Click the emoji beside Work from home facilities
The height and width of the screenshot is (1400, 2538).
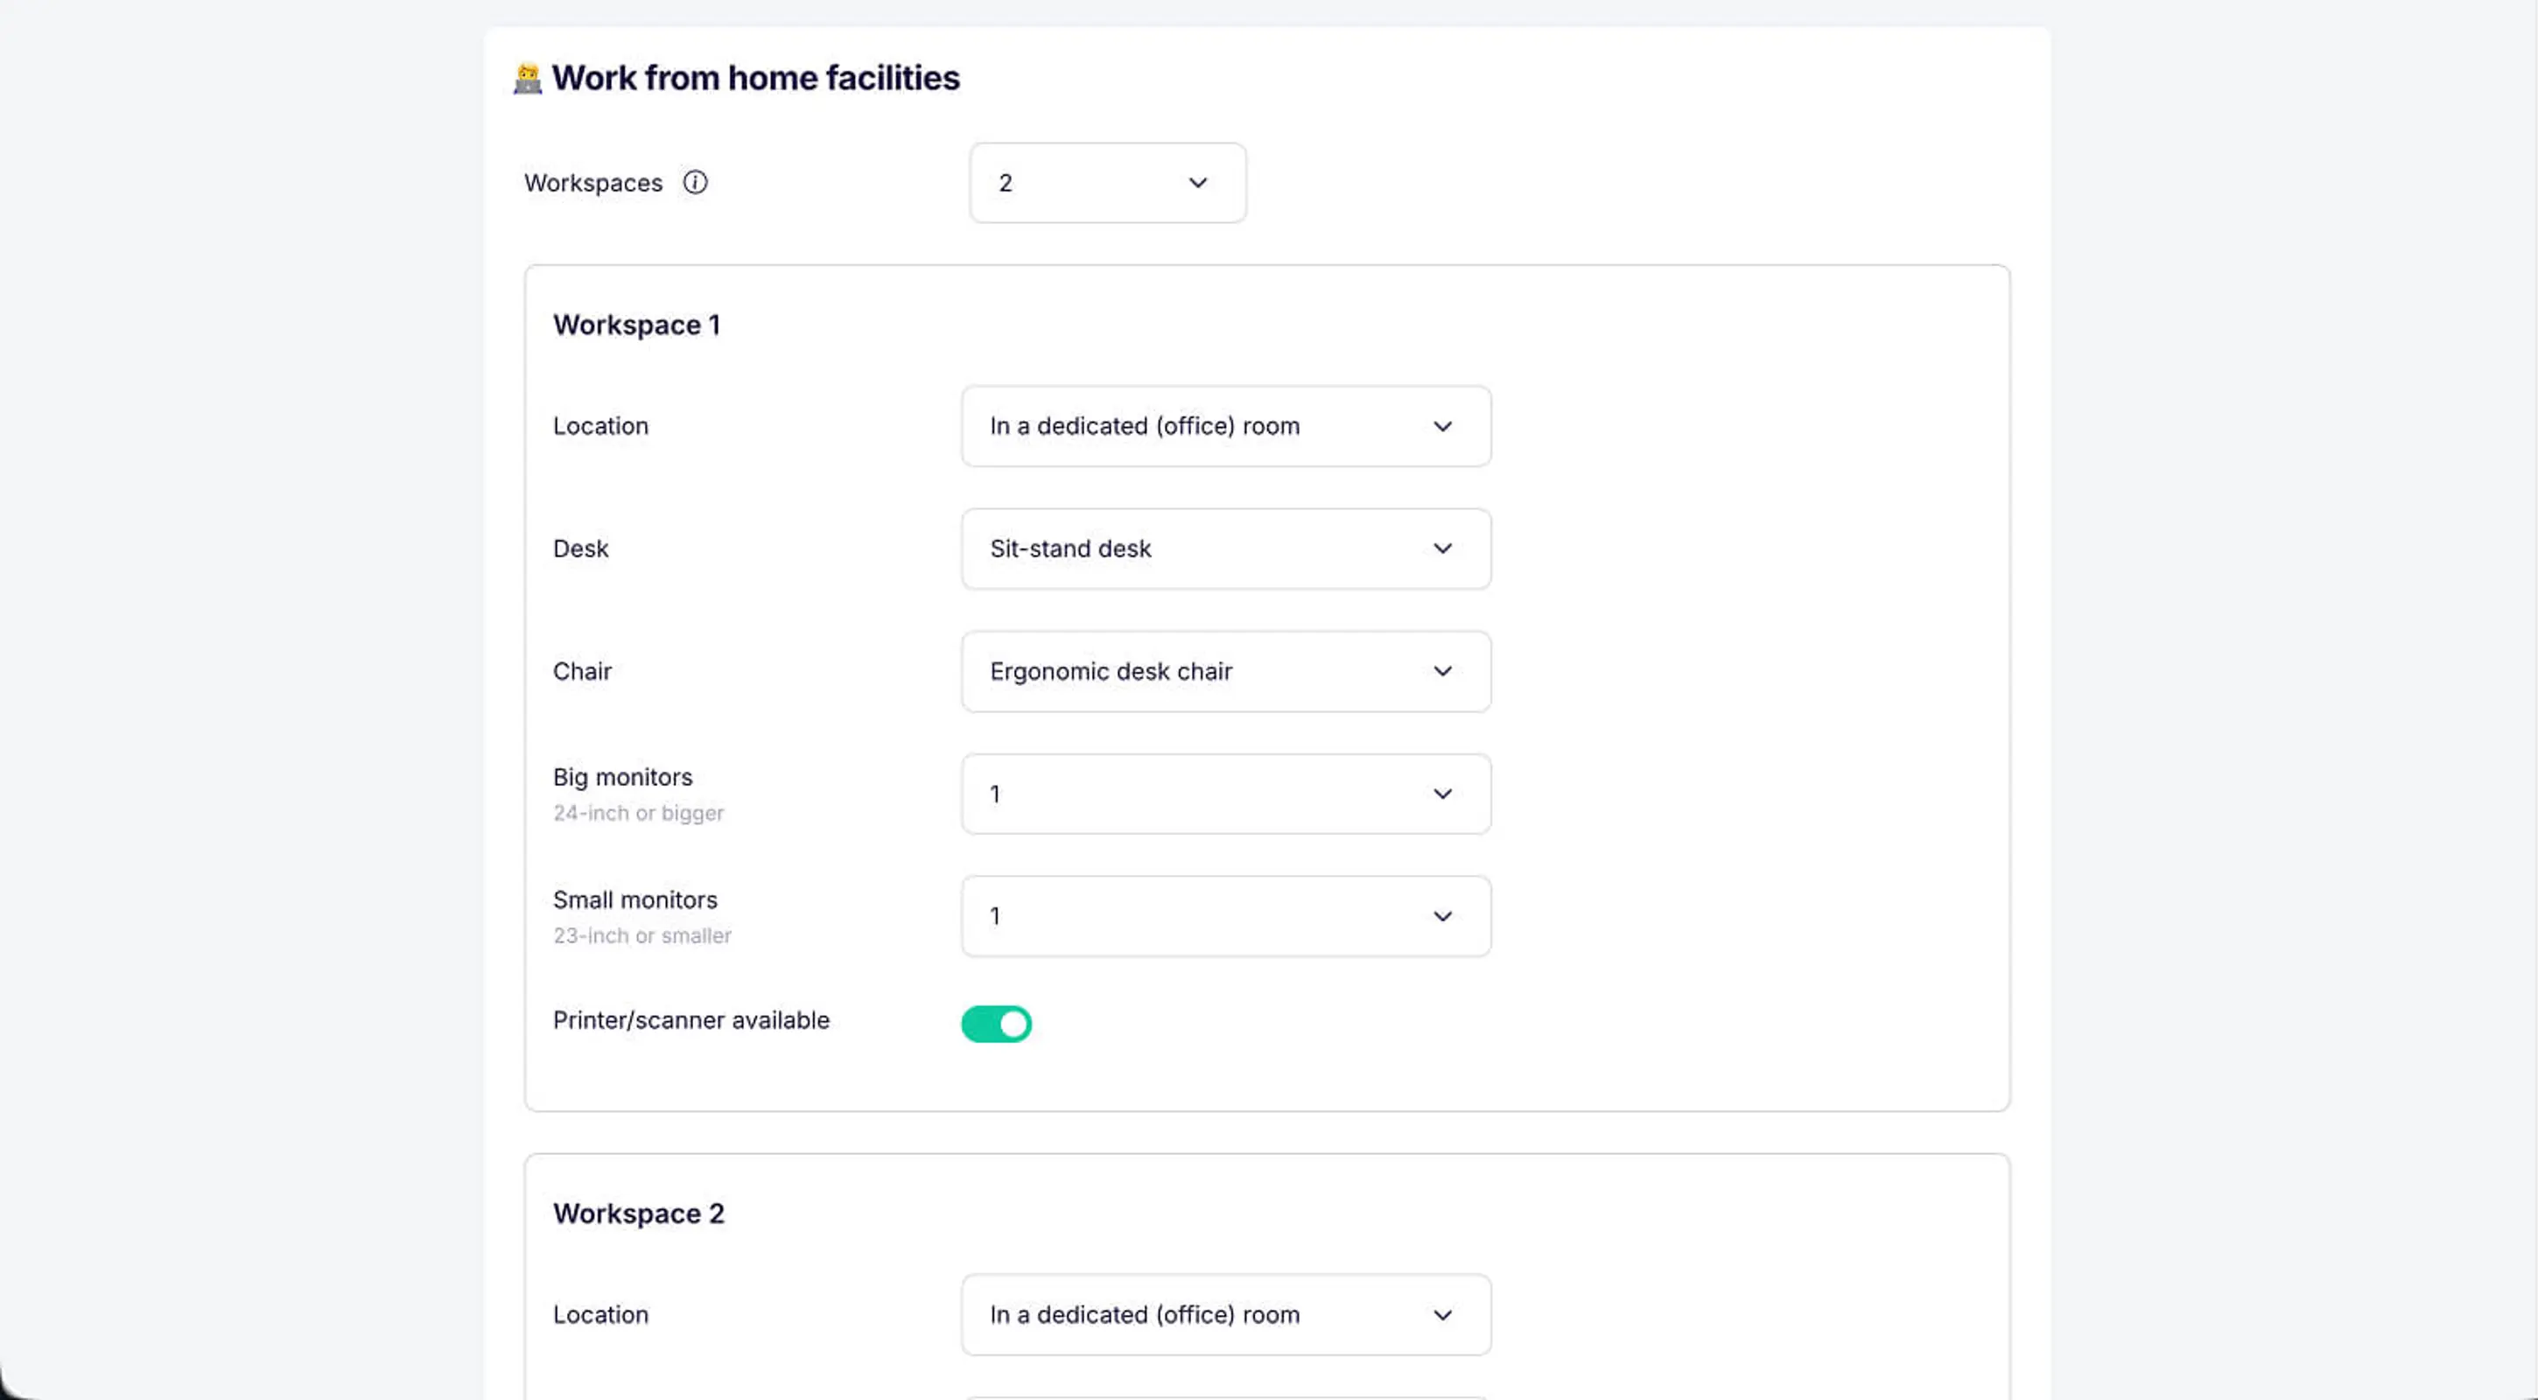pyautogui.click(x=528, y=79)
